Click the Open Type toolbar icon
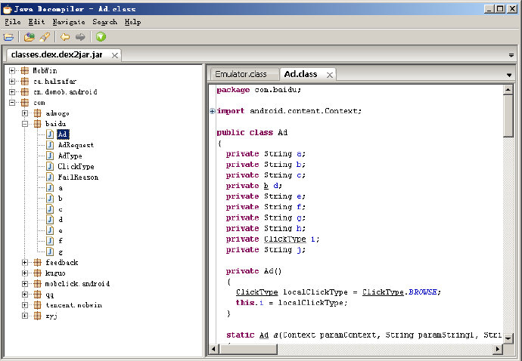Viewport: 522px width, 361px height. click(x=30, y=37)
